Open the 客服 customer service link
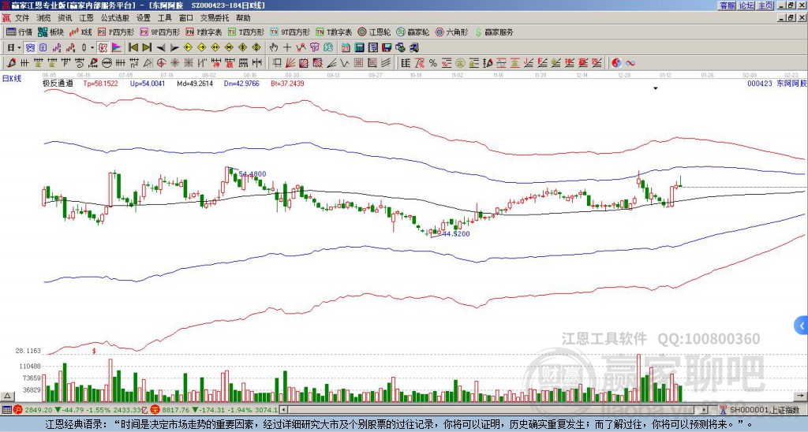The image size is (808, 432). click(x=727, y=6)
